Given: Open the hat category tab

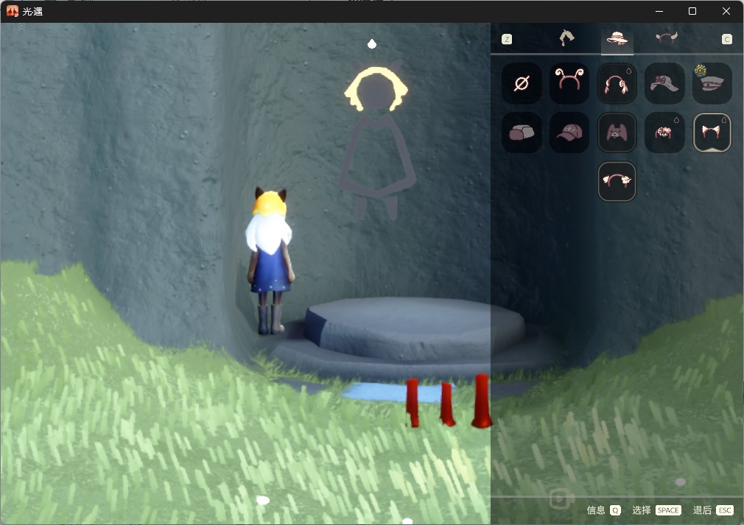Looking at the screenshot, I should [617, 38].
